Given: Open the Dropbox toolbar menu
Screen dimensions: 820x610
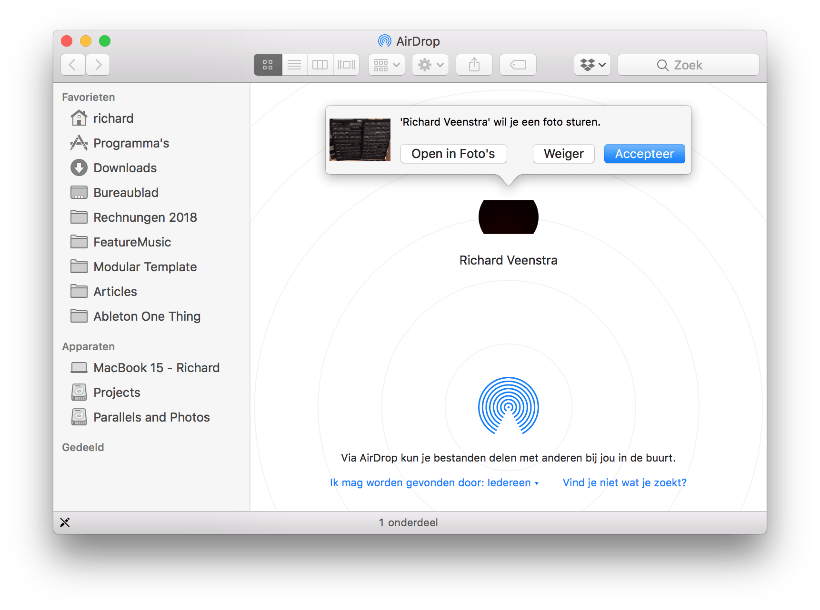Looking at the screenshot, I should pos(592,65).
